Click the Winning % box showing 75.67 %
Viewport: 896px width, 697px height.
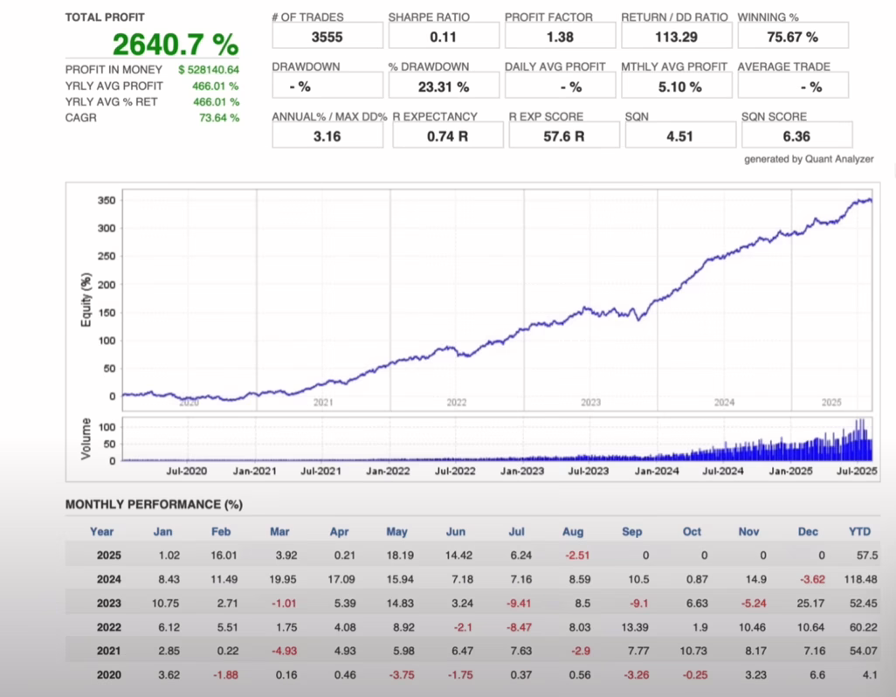point(793,37)
